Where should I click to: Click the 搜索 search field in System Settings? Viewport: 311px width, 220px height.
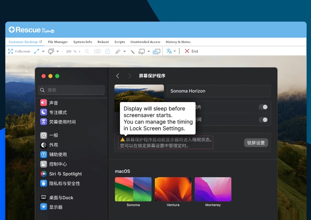(72, 90)
